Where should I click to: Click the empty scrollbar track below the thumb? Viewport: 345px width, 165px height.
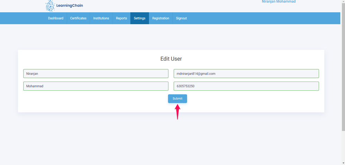pyautogui.click(x=343, y=146)
